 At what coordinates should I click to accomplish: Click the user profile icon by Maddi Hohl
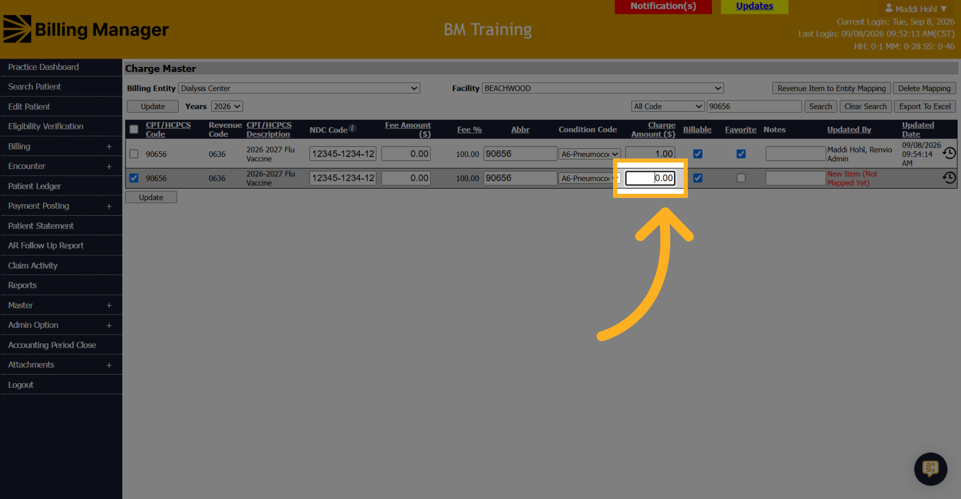pyautogui.click(x=889, y=8)
